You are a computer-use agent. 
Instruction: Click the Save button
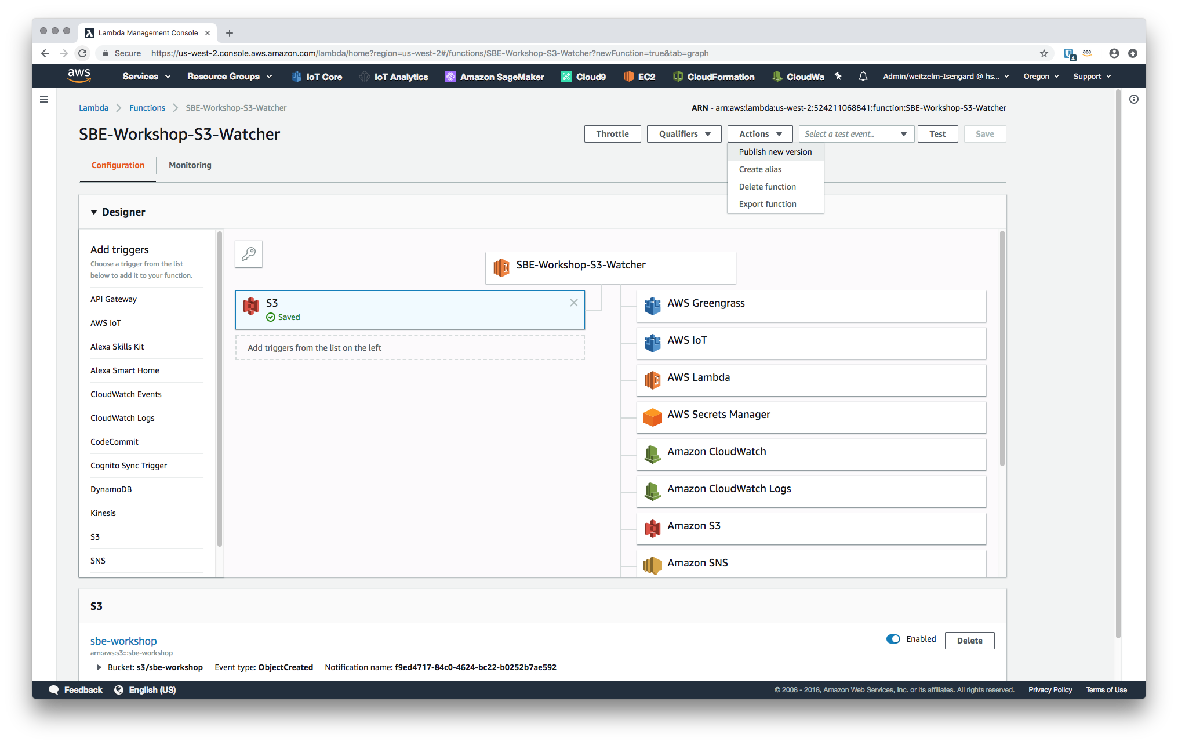click(x=984, y=134)
